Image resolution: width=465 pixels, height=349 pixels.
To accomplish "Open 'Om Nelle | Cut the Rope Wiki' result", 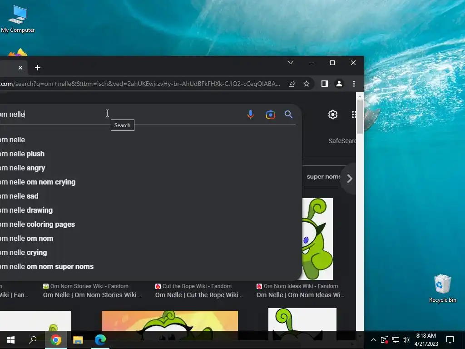I will (x=199, y=295).
